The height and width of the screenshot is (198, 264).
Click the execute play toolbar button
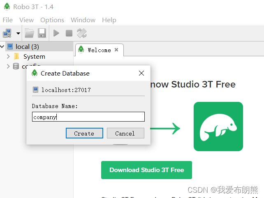56,33
